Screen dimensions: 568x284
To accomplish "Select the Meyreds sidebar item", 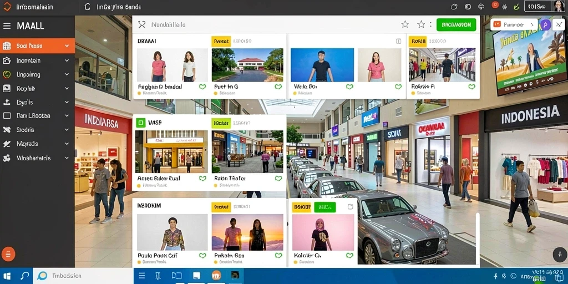I will [x=37, y=144].
